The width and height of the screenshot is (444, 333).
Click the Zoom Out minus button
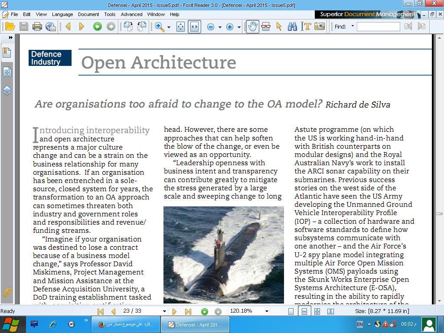coord(211,27)
